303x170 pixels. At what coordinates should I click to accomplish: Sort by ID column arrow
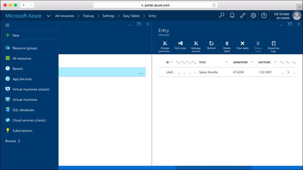pyautogui.click(x=172, y=62)
